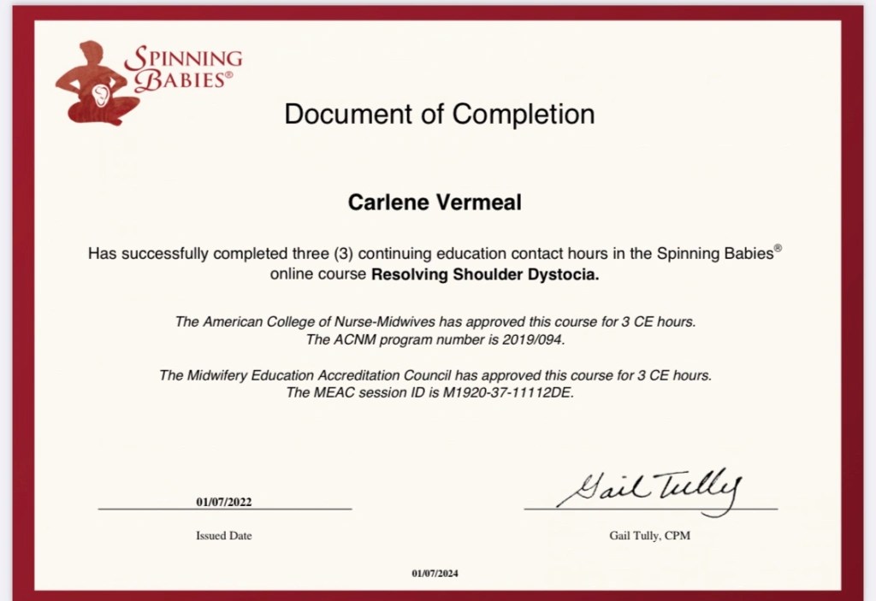Click the Resolving Shoulder Dystocia course name
The image size is (876, 601).
485,275
